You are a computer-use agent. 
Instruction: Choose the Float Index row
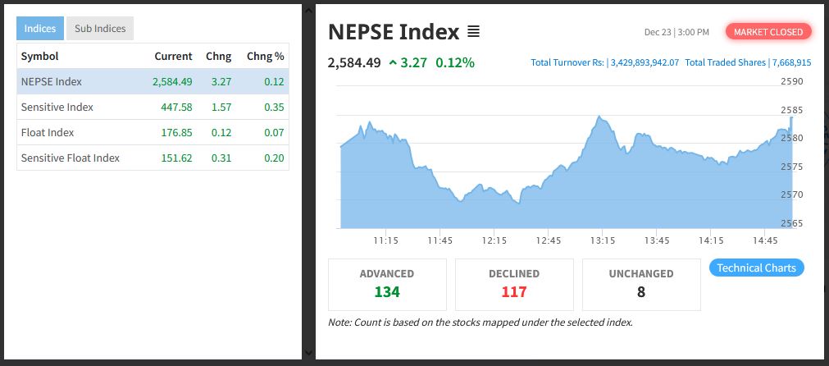coord(153,132)
